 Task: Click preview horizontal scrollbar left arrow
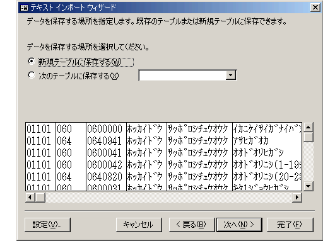point(30,198)
